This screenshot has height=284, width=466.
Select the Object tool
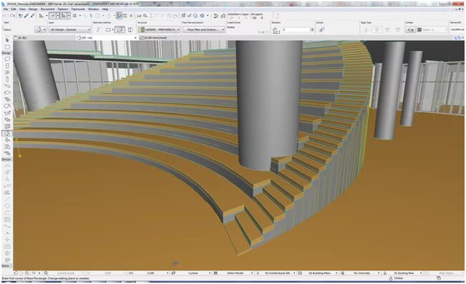7,140
